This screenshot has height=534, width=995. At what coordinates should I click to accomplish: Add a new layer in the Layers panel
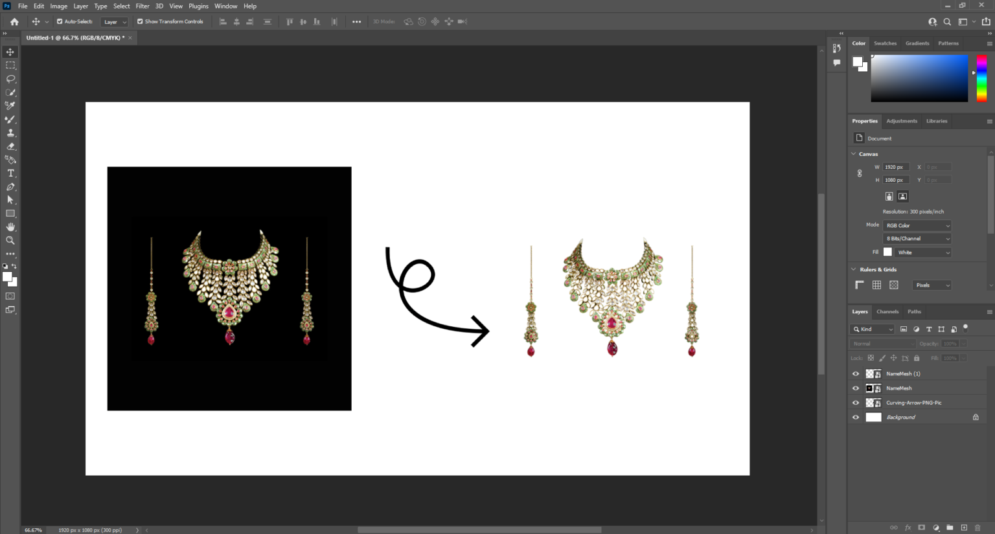pyautogui.click(x=965, y=528)
